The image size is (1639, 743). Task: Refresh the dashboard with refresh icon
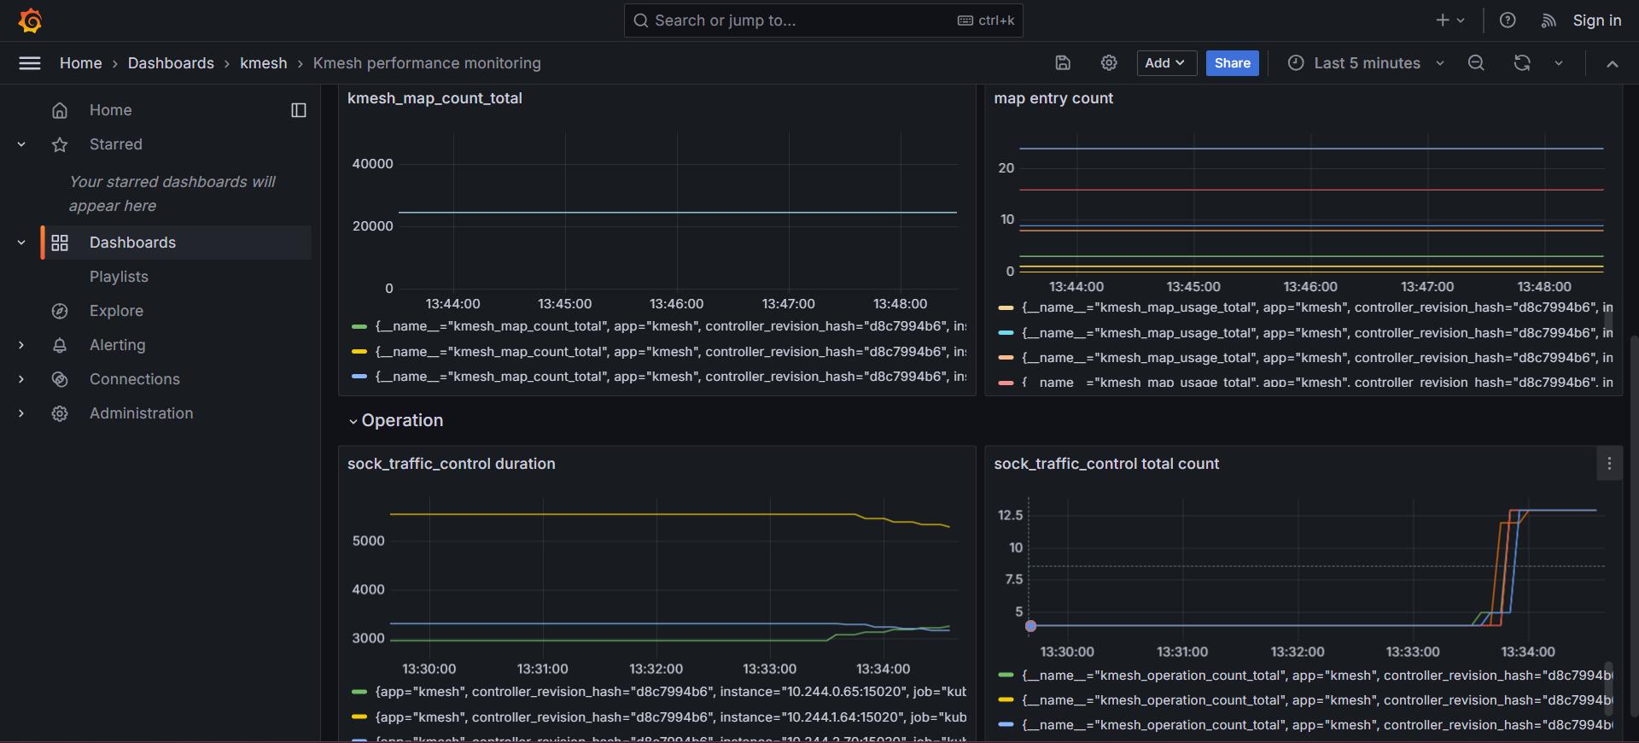point(1522,63)
